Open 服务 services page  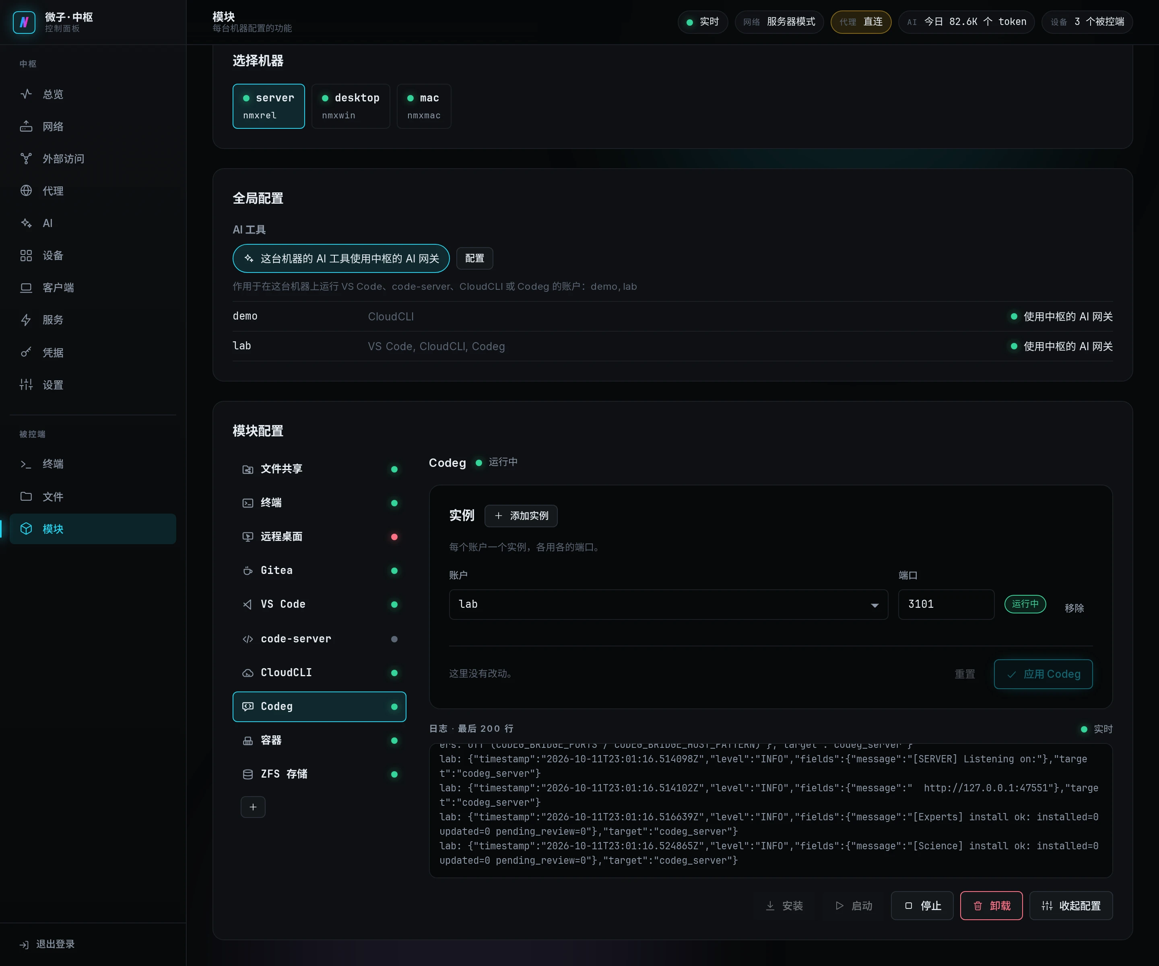pyautogui.click(x=93, y=320)
